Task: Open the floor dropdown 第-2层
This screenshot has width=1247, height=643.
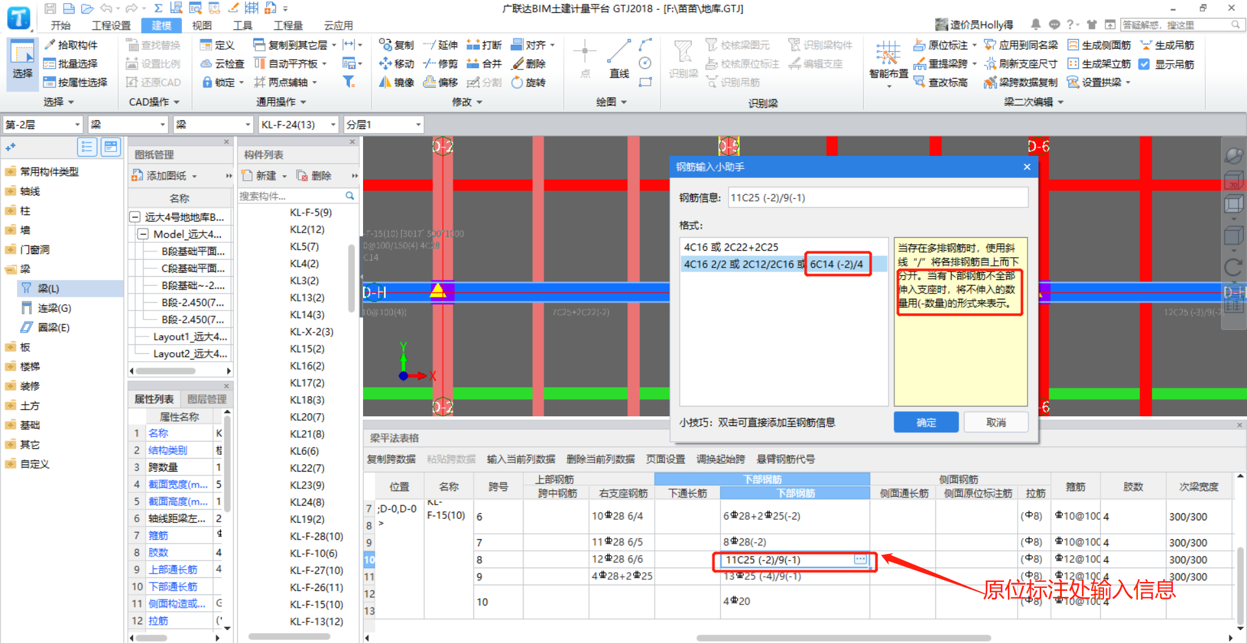Action: (43, 124)
